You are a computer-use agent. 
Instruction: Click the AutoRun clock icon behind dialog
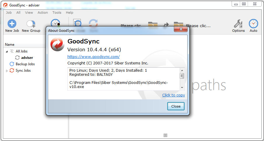click(x=55, y=23)
